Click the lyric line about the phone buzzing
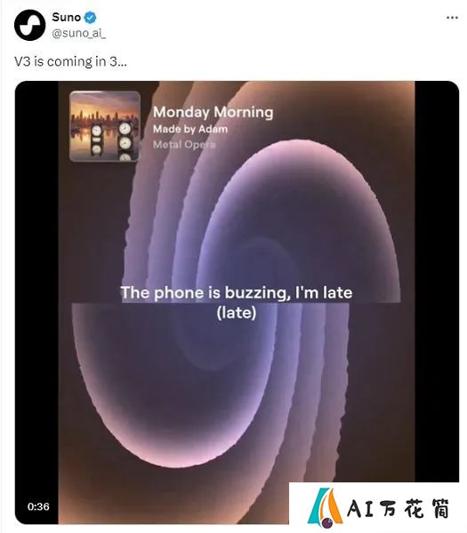The height and width of the screenshot is (533, 467). [237, 292]
